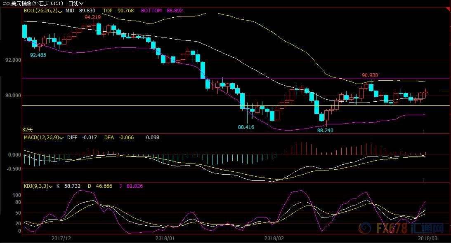
Task: Click the 88.416 low price label
Action: [x=246, y=127]
